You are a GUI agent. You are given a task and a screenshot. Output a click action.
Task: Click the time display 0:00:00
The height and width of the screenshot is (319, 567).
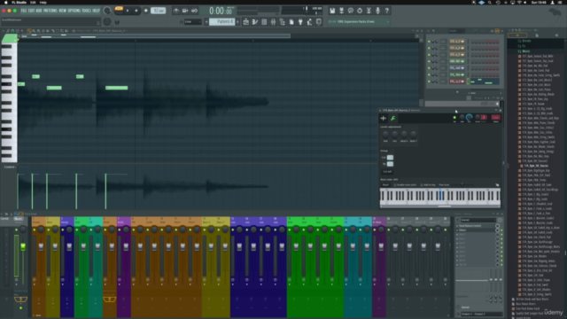pos(221,11)
